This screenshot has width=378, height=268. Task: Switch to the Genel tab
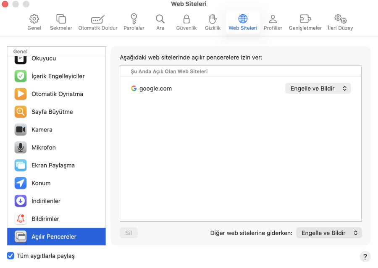(34, 21)
